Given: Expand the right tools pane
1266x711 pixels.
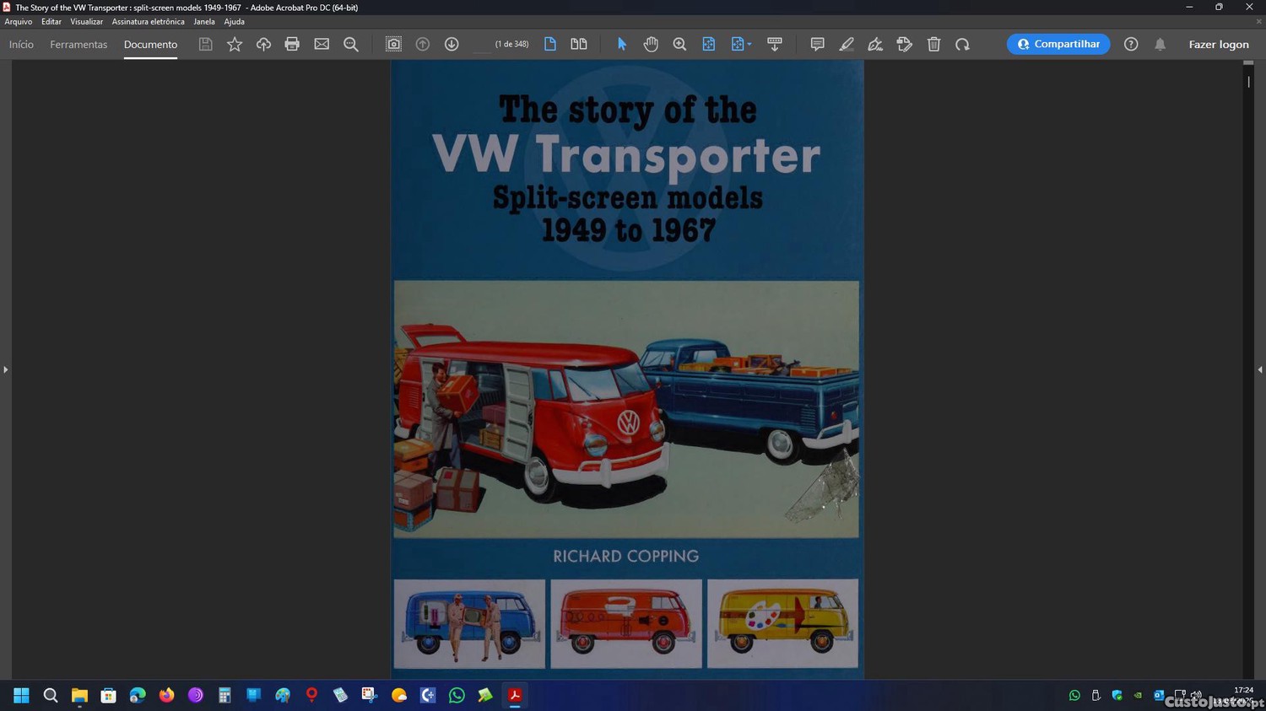Looking at the screenshot, I should pyautogui.click(x=1260, y=369).
